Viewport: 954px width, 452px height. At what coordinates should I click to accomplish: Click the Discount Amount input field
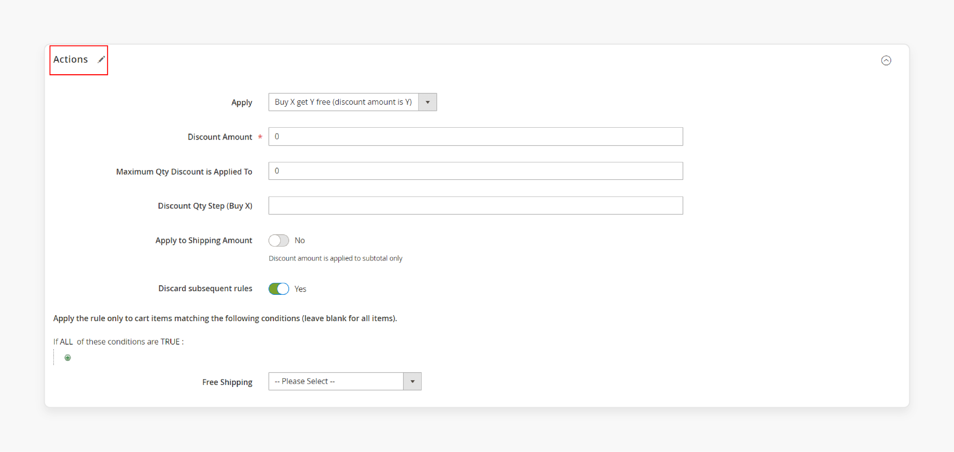[475, 136]
